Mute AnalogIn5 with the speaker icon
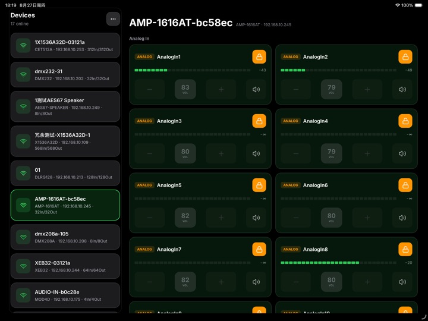The width and height of the screenshot is (428, 321). pos(256,218)
